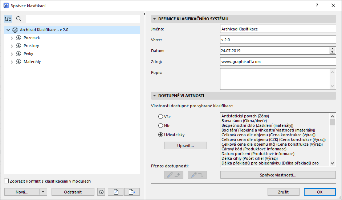Click properties list scrollbar up arrow

click(333, 116)
